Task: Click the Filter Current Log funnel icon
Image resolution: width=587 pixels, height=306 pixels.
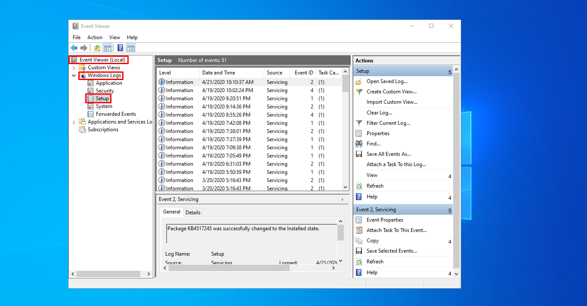Action: click(x=359, y=123)
